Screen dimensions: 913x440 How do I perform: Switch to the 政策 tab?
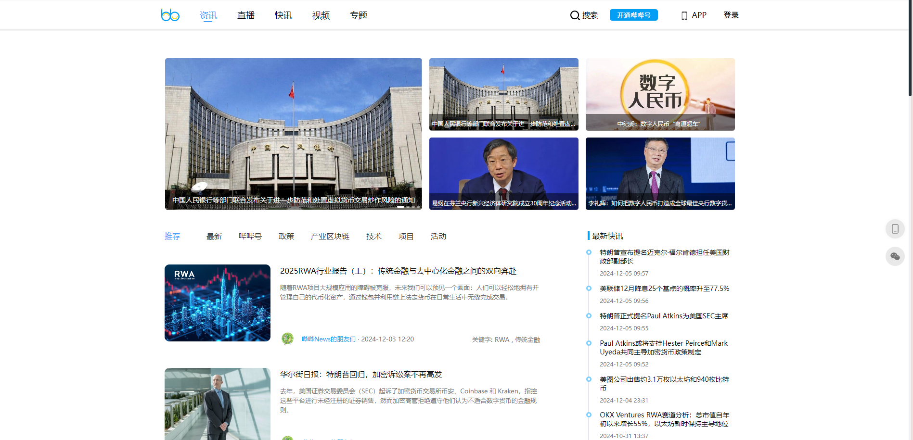[x=286, y=236]
